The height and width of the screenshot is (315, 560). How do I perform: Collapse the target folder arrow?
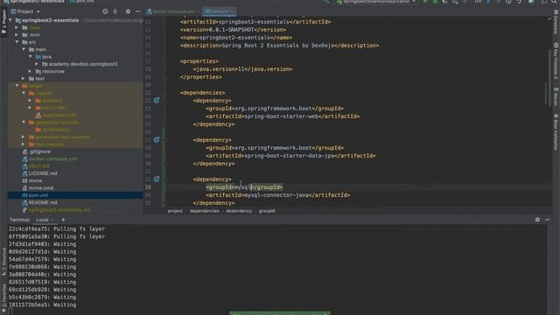click(17, 86)
